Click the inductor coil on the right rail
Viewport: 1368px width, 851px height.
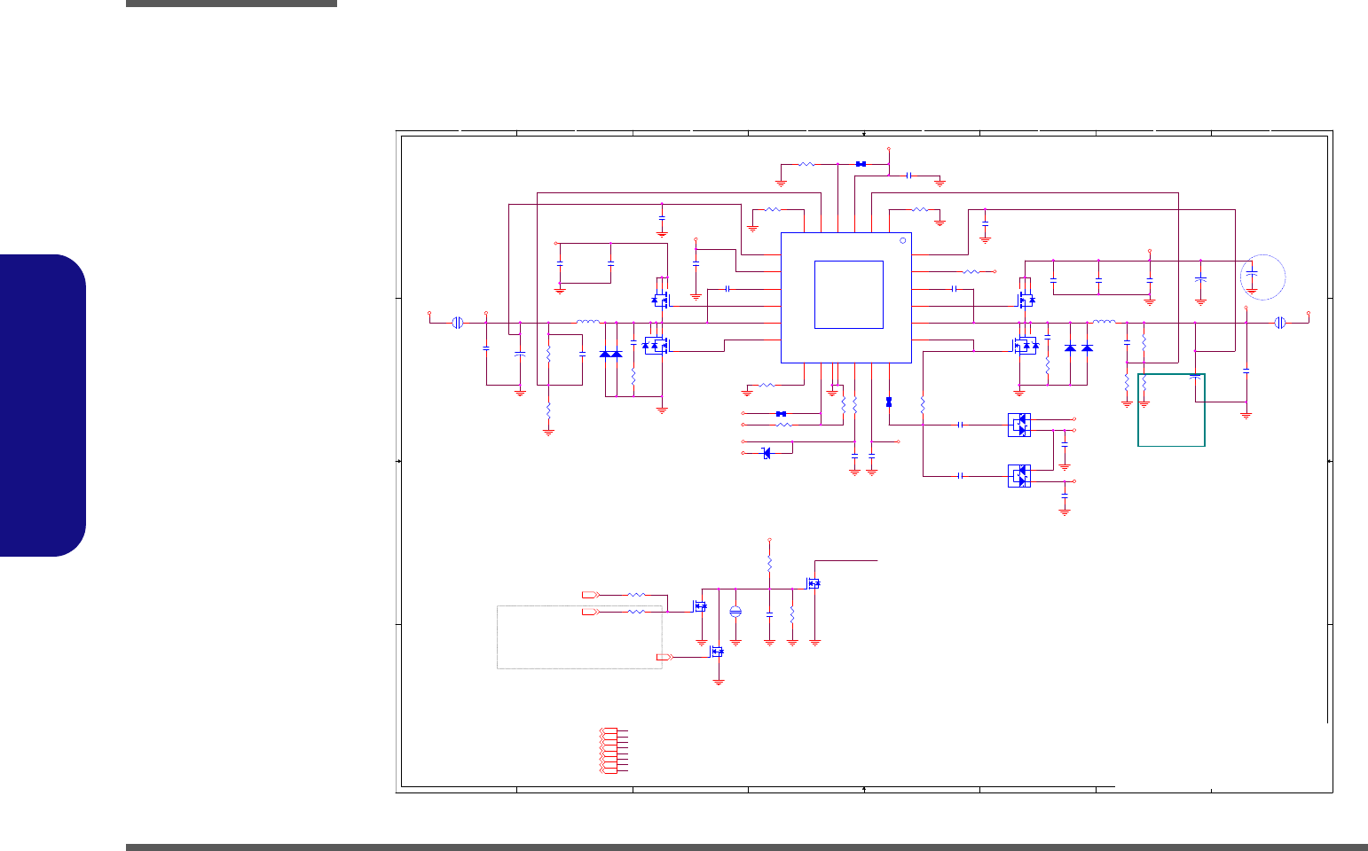[1104, 322]
